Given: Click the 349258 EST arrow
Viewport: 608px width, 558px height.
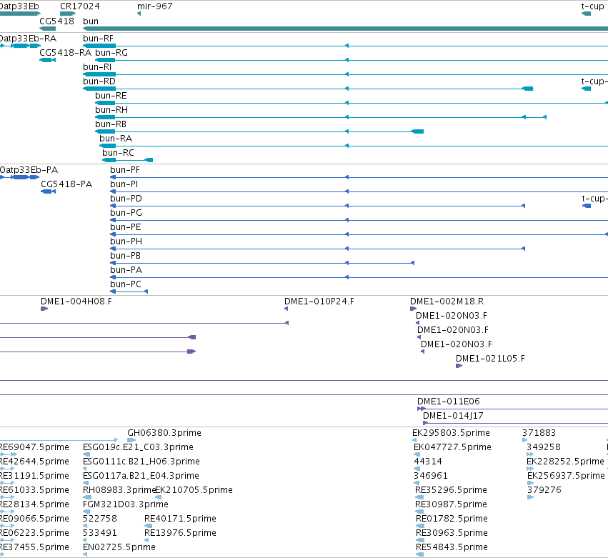Looking at the screenshot, I should (530, 454).
